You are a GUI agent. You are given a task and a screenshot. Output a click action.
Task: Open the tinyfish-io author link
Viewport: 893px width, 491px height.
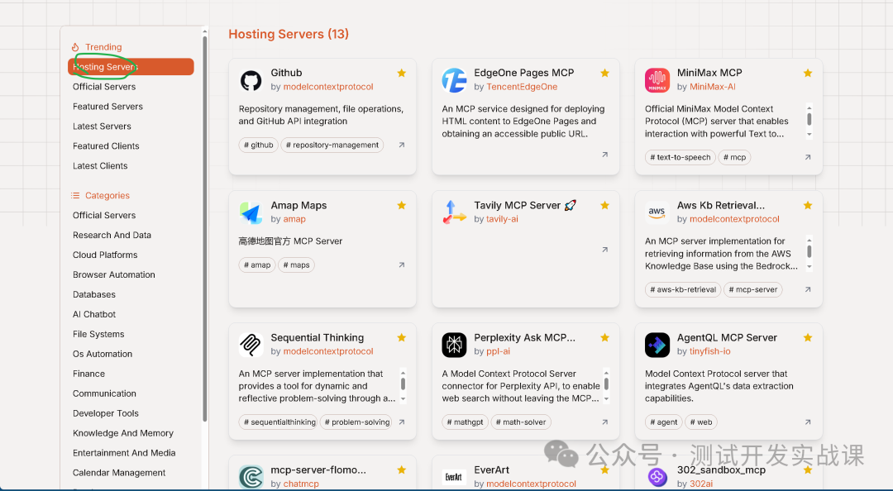click(709, 351)
